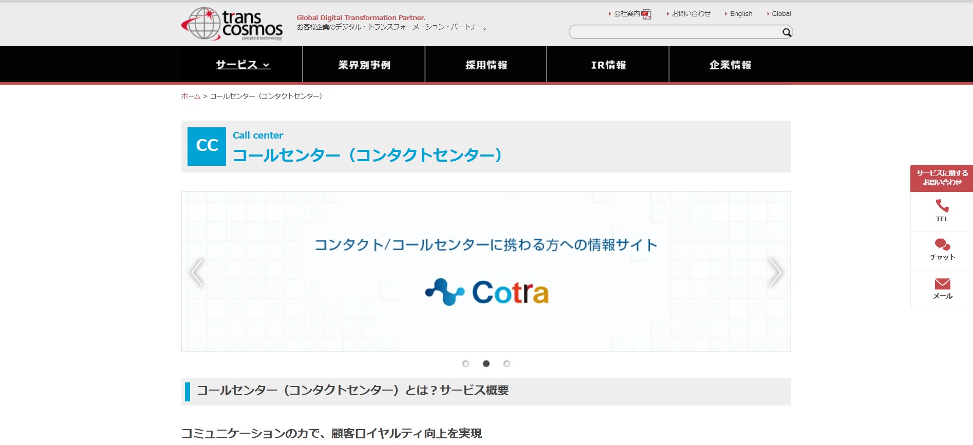
Task: Click the コールセンター(コンタクトセンター) page title
Action: (367, 155)
